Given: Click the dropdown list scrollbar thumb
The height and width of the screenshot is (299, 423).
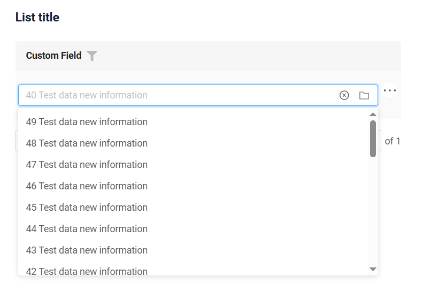Looking at the screenshot, I should point(373,139).
